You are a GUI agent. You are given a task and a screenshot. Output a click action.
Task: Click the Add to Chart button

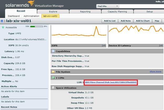coord(143,21)
